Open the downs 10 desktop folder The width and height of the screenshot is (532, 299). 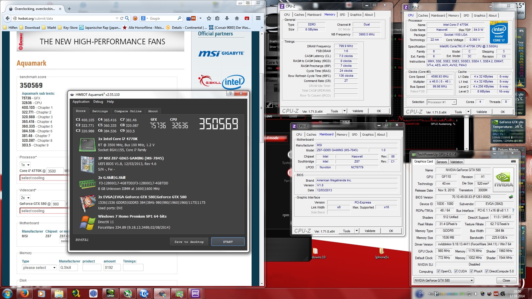coord(316,253)
